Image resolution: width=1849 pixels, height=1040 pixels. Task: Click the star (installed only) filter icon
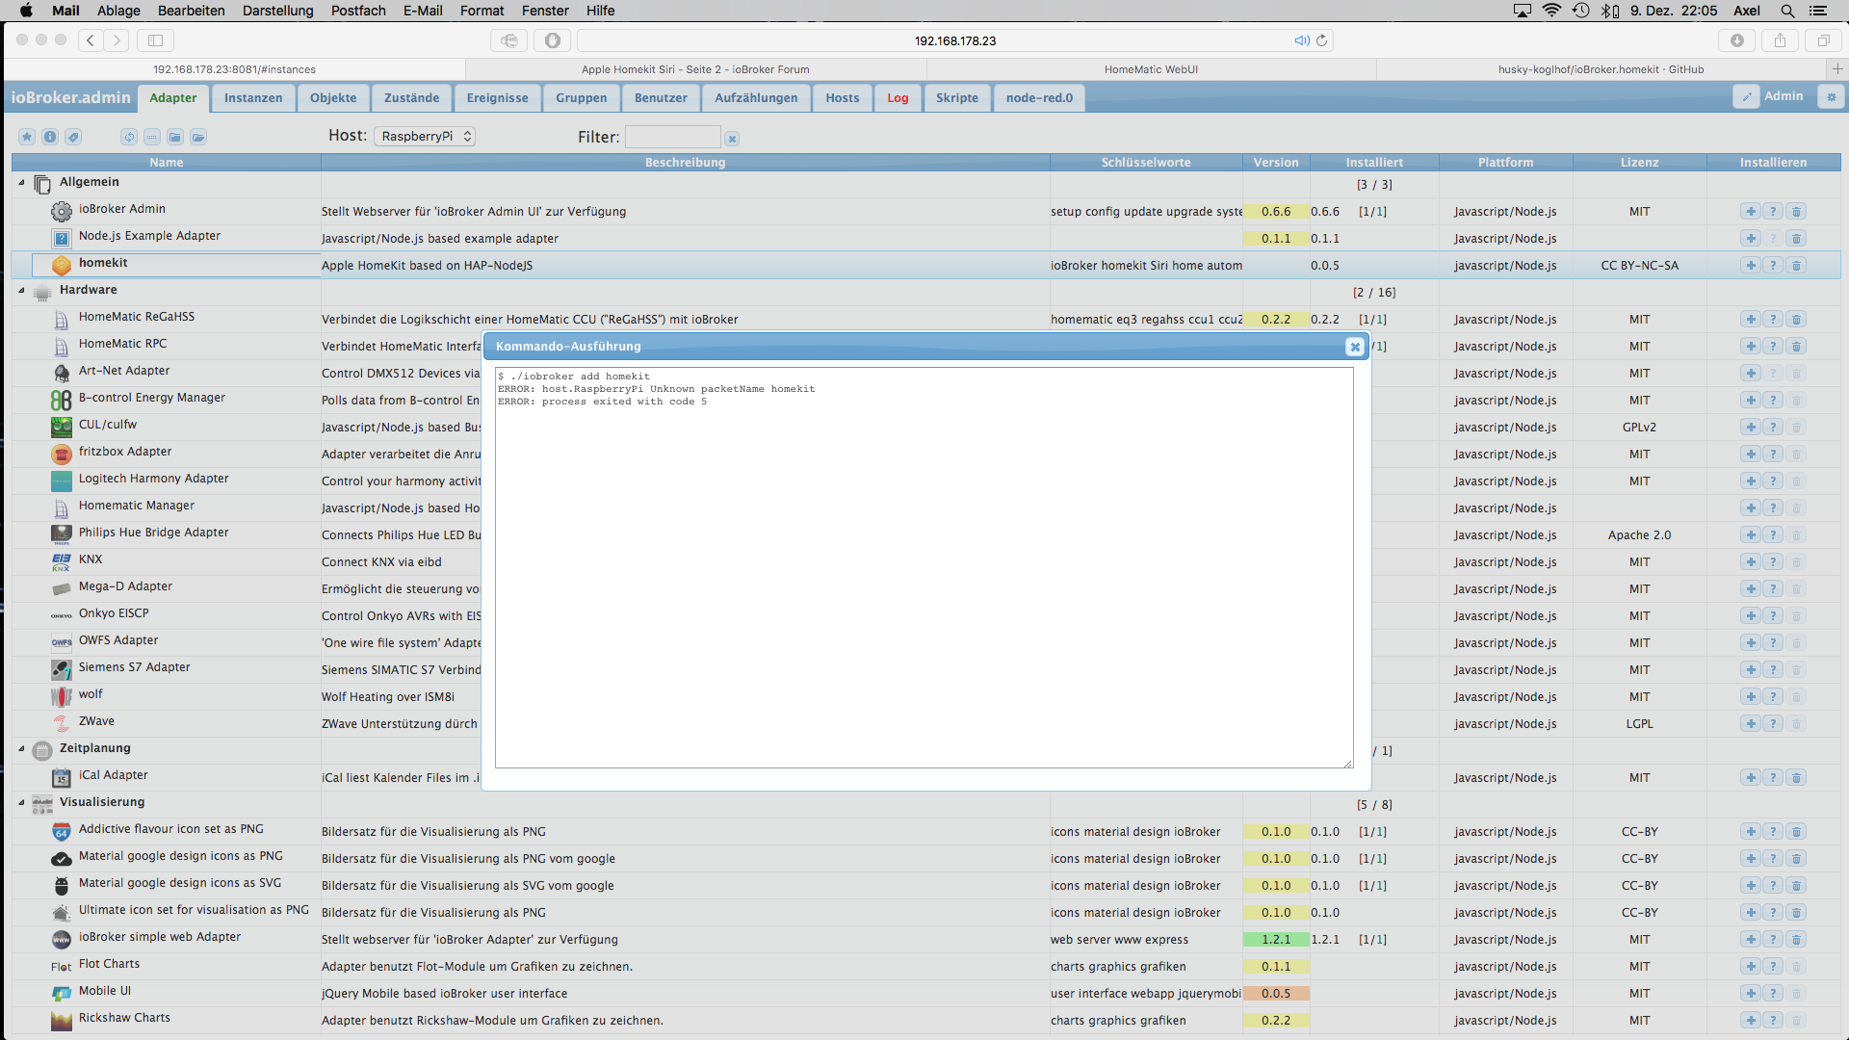coord(27,137)
